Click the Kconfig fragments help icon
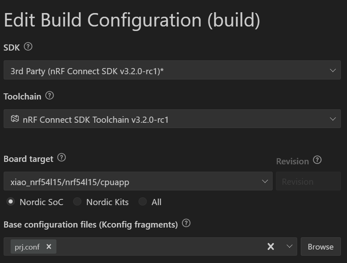 point(186,223)
